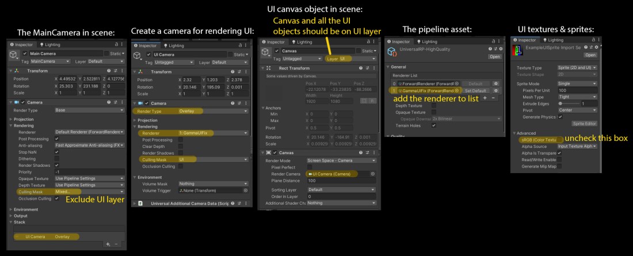Viewport: 633px width, 256px height.
Task: Click the plus icon under Renderer List
Action: [x=485, y=98]
